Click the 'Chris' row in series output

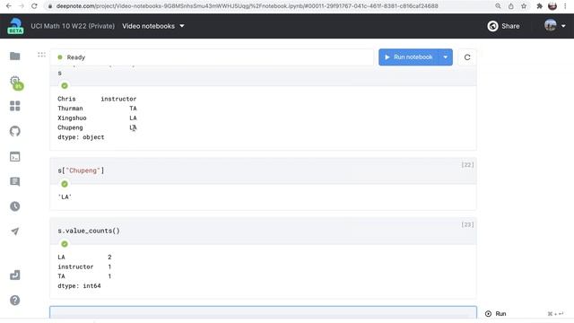(x=97, y=99)
